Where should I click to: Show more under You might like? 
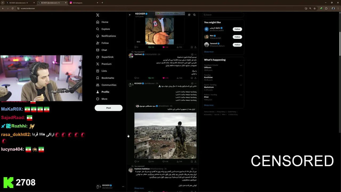click(x=209, y=52)
